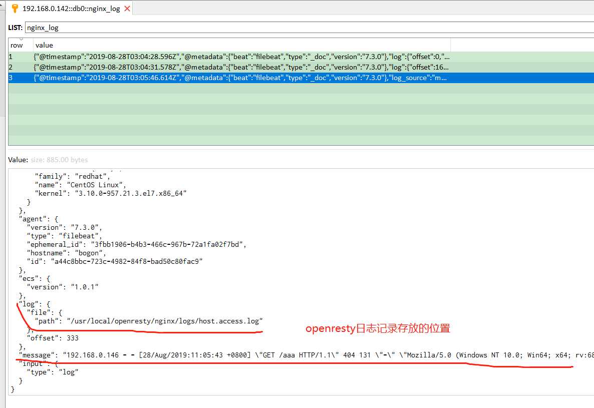Click the "agent": { line
Image resolution: width=594 pixels, height=408 pixels.
click(x=39, y=219)
